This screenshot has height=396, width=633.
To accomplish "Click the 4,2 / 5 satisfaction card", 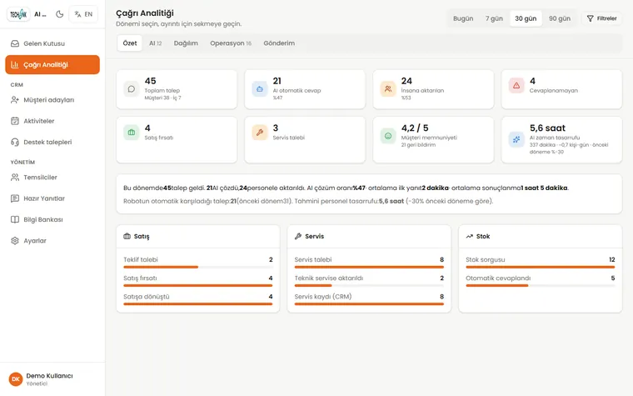I will pyautogui.click(x=433, y=139).
